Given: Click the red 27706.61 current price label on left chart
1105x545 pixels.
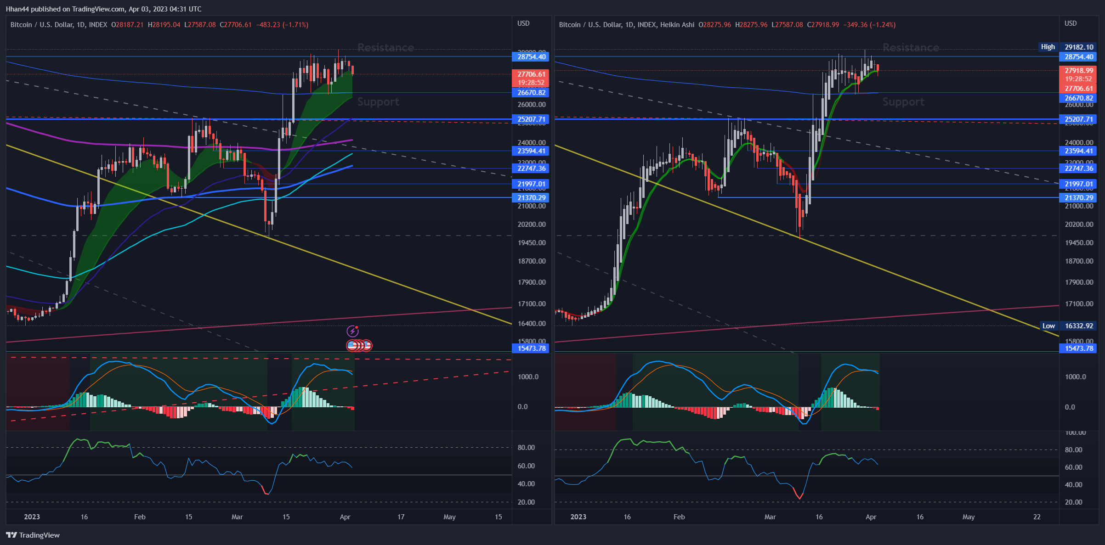Looking at the screenshot, I should (531, 74).
